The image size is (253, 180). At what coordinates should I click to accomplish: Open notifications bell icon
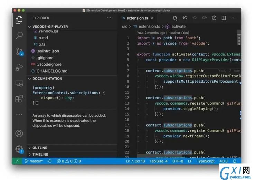(x=235, y=161)
